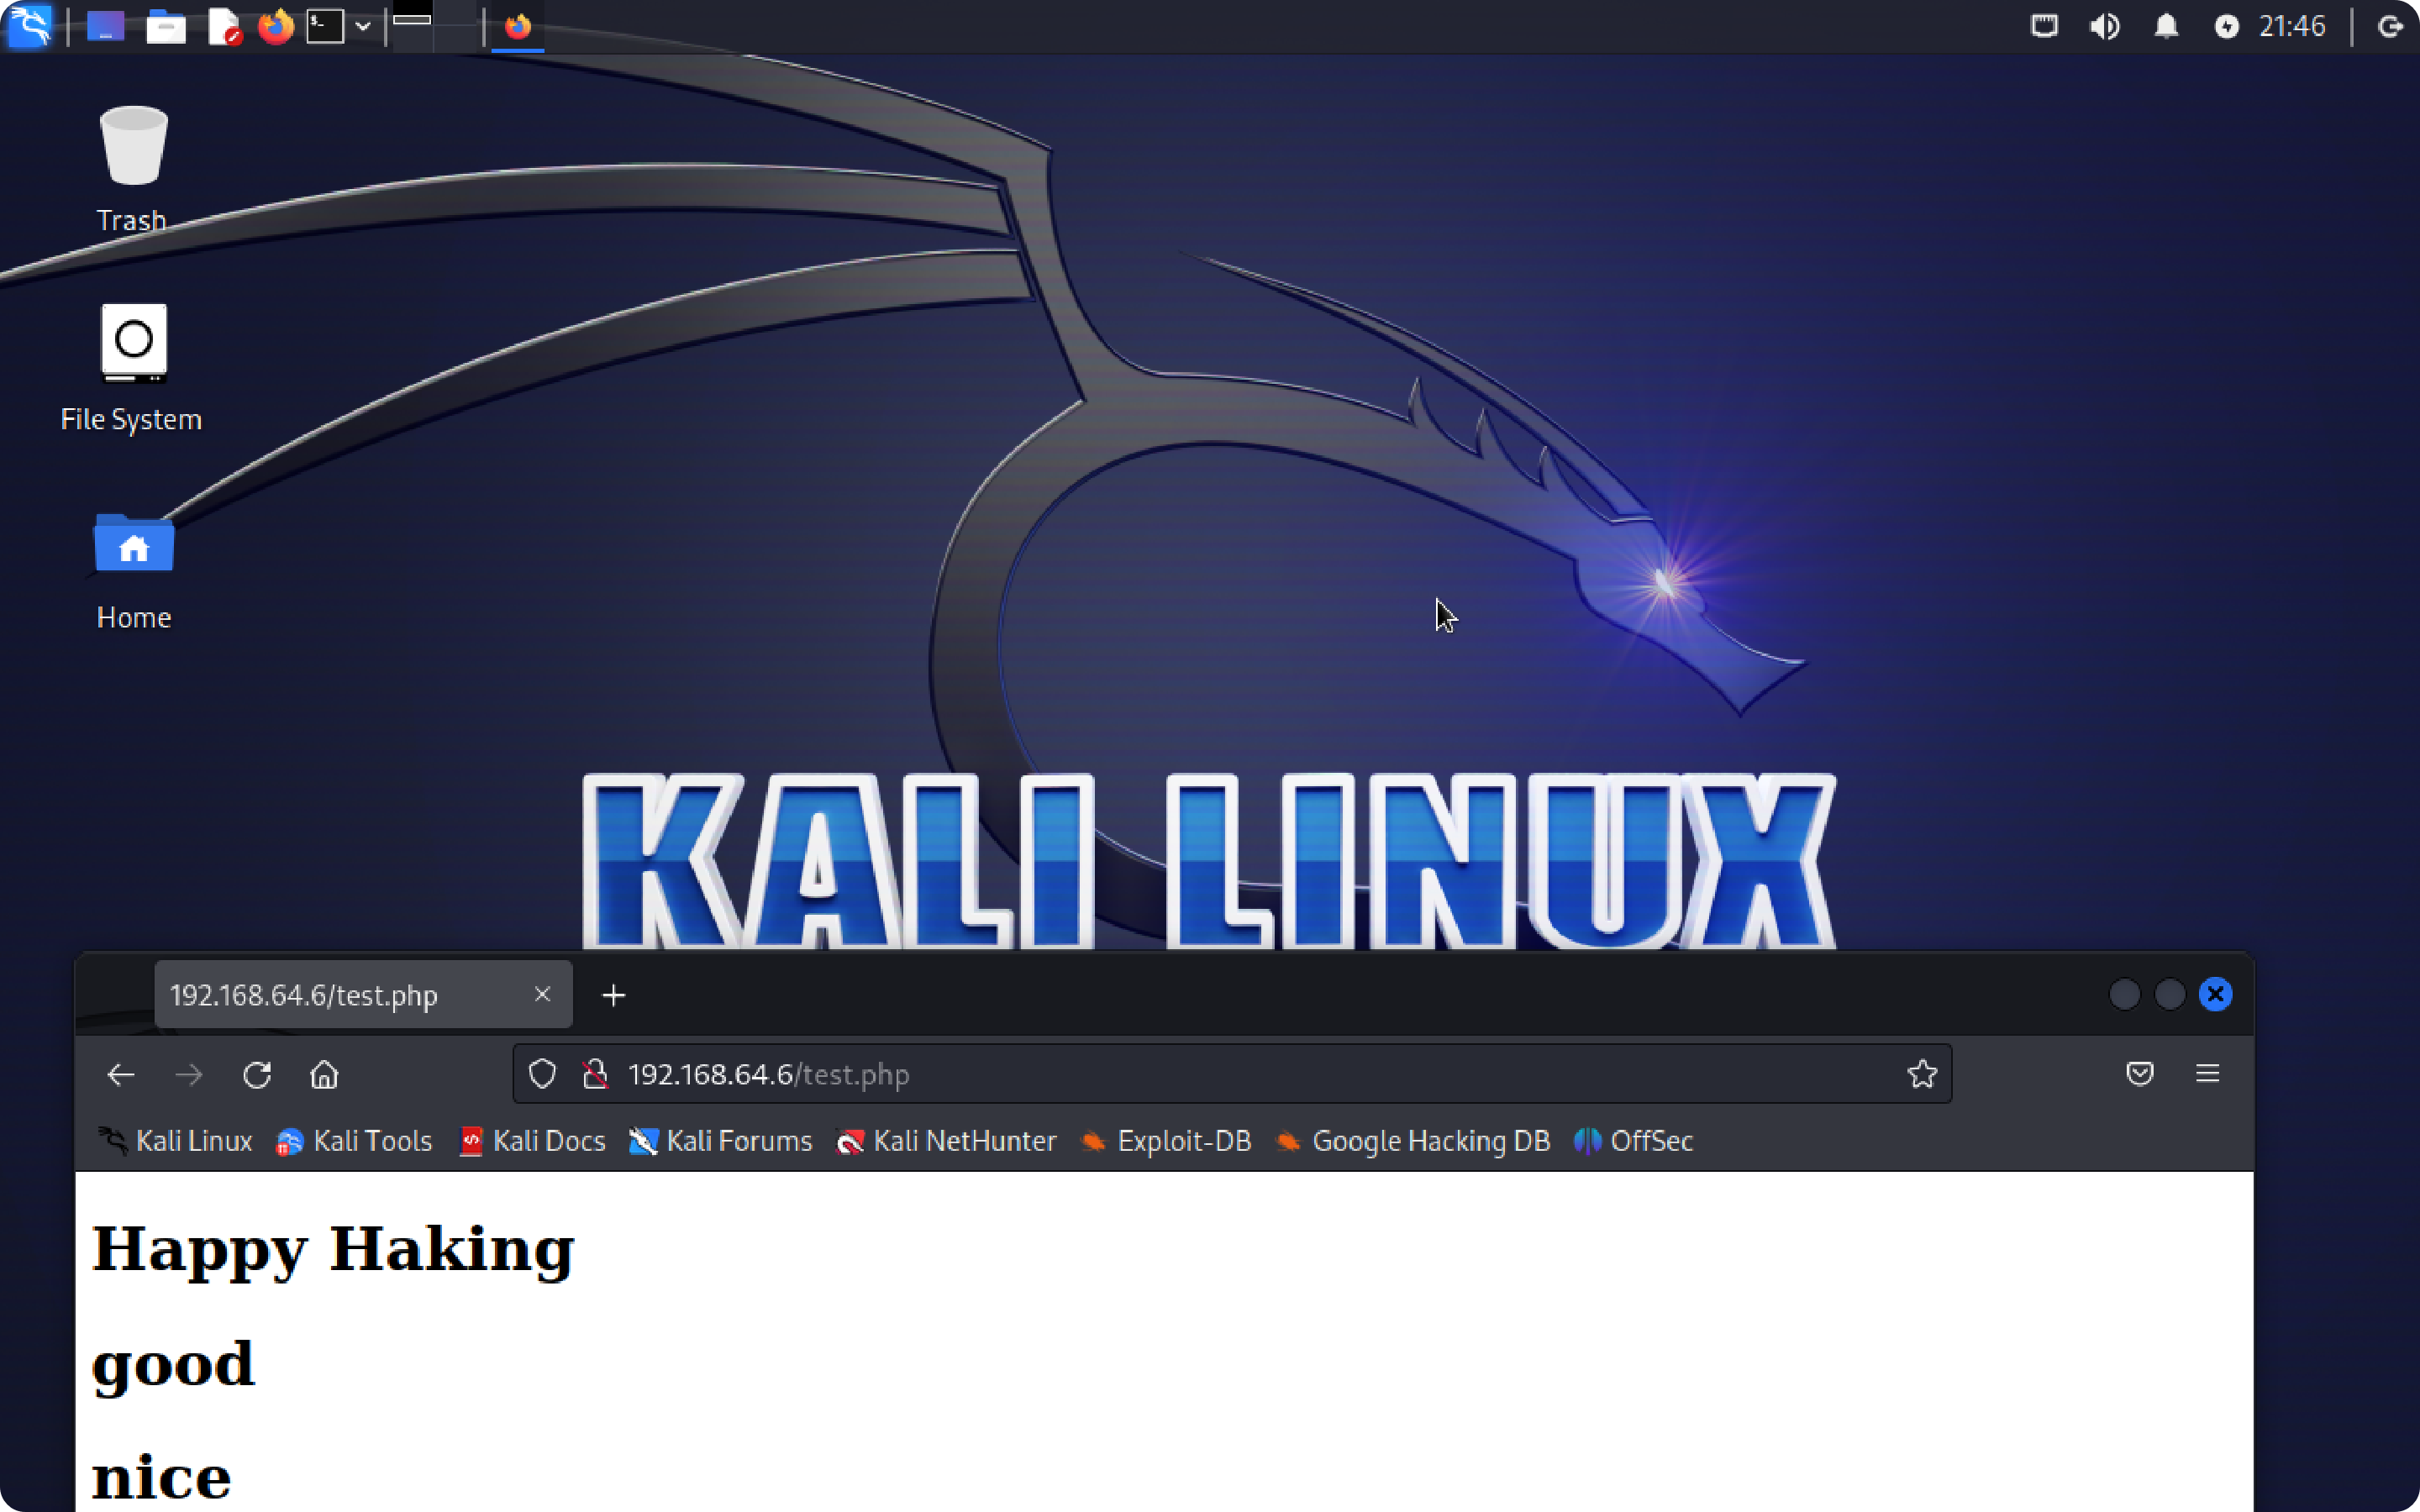The image size is (2420, 1512).
Task: Open the Kali NetHunter bookmark
Action: pyautogui.click(x=946, y=1141)
